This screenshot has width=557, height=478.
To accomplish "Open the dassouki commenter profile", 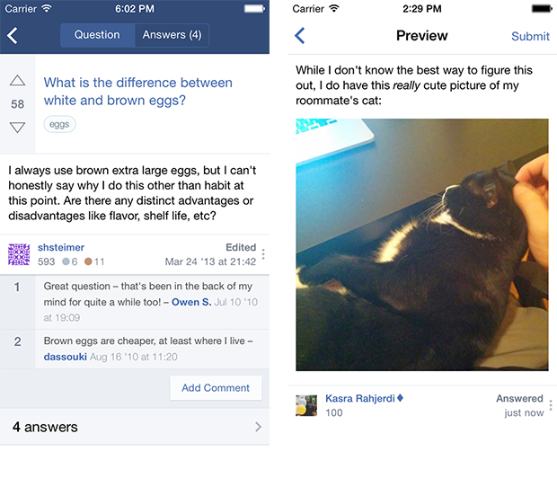I will click(66, 357).
